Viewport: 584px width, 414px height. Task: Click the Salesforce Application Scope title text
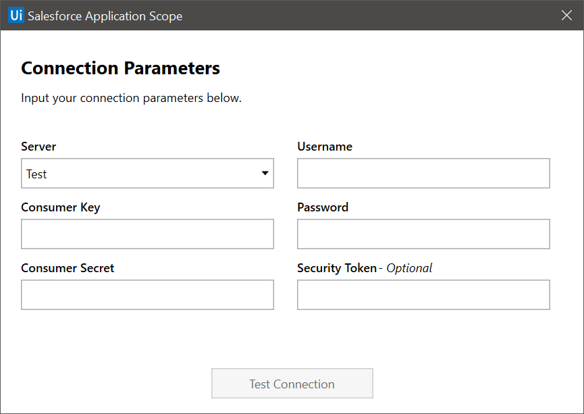[x=105, y=16]
